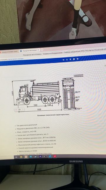106x190 pixels.
Task: Click 'Габаритные размеры' 8100x2500x3450 line
Action: tap(35, 154)
